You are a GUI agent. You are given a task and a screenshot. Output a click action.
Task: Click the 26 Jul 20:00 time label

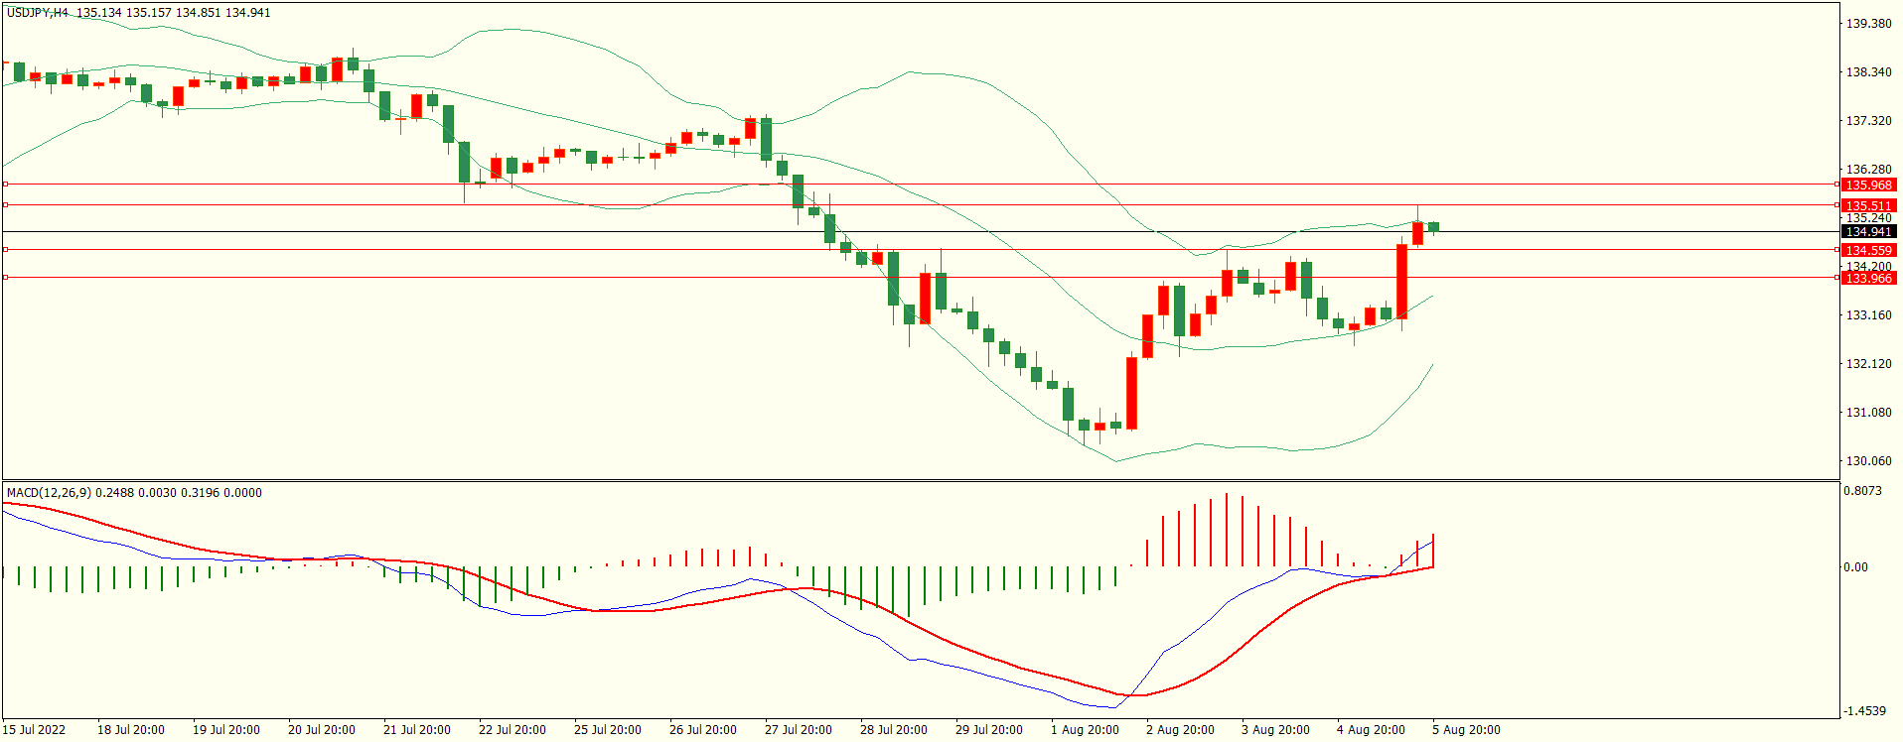point(703,730)
